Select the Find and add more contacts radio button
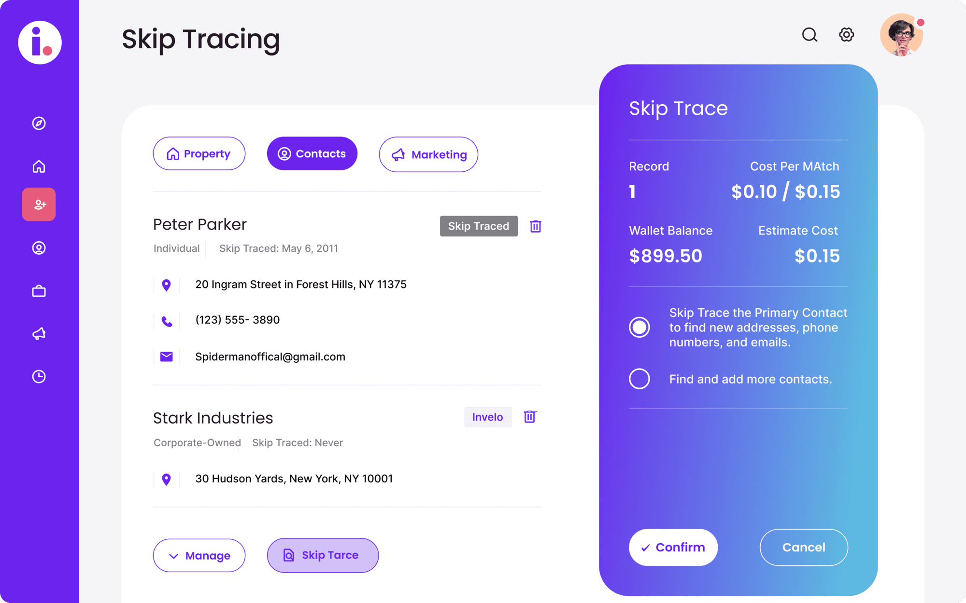The width and height of the screenshot is (966, 603). click(638, 379)
